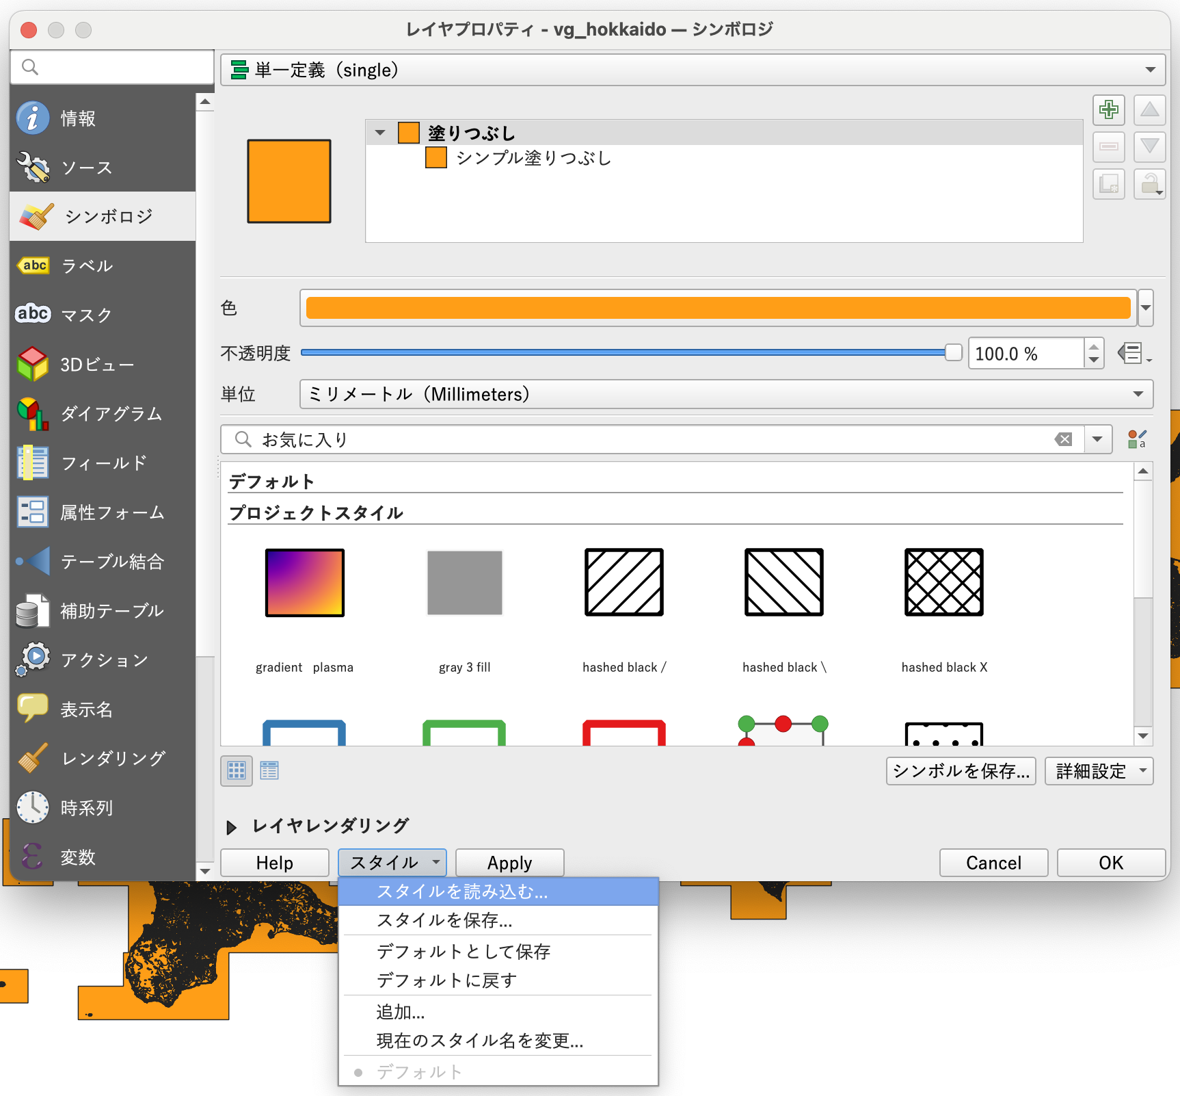Toggle the symbol layer lock icon
This screenshot has width=1180, height=1096.
coord(1149,183)
